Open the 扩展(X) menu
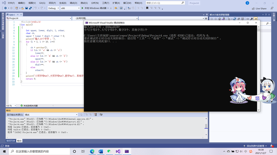Screen dimensions: 277x155 [x=116, y=3]
